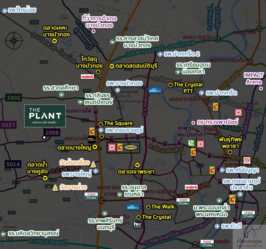Click the ตลาดบางใหญ่ label
This screenshot has width=266, height=249.
[x=74, y=147]
